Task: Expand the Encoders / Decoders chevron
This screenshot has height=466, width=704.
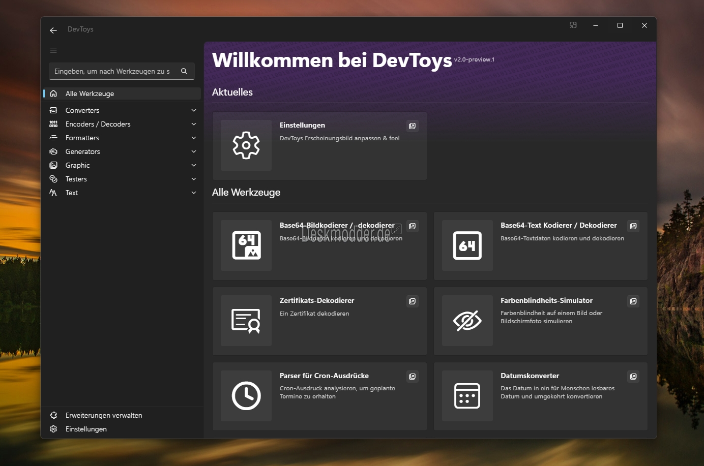Action: (x=194, y=124)
